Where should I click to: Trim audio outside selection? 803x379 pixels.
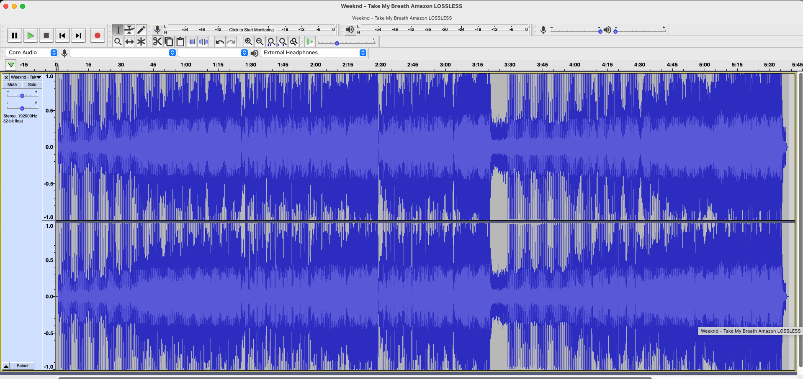click(x=192, y=41)
